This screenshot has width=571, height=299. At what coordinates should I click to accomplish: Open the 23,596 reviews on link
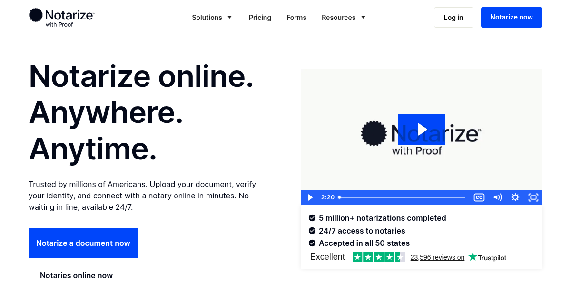(437, 257)
